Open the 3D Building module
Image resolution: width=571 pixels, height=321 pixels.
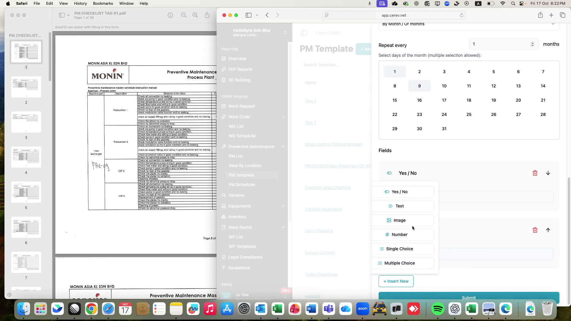coord(239,80)
